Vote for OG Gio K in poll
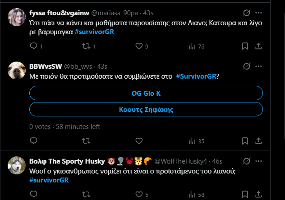Viewport: 285px width, 200px height. [146, 93]
